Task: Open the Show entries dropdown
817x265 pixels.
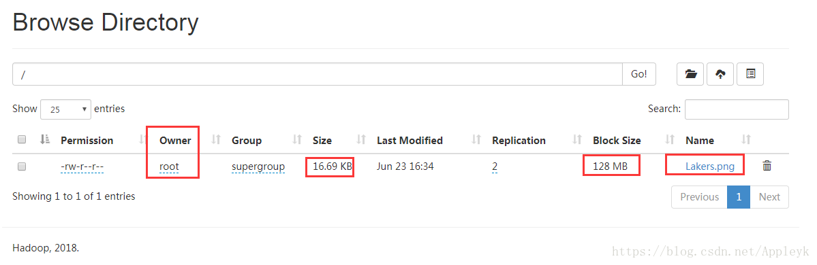Action: coord(65,109)
